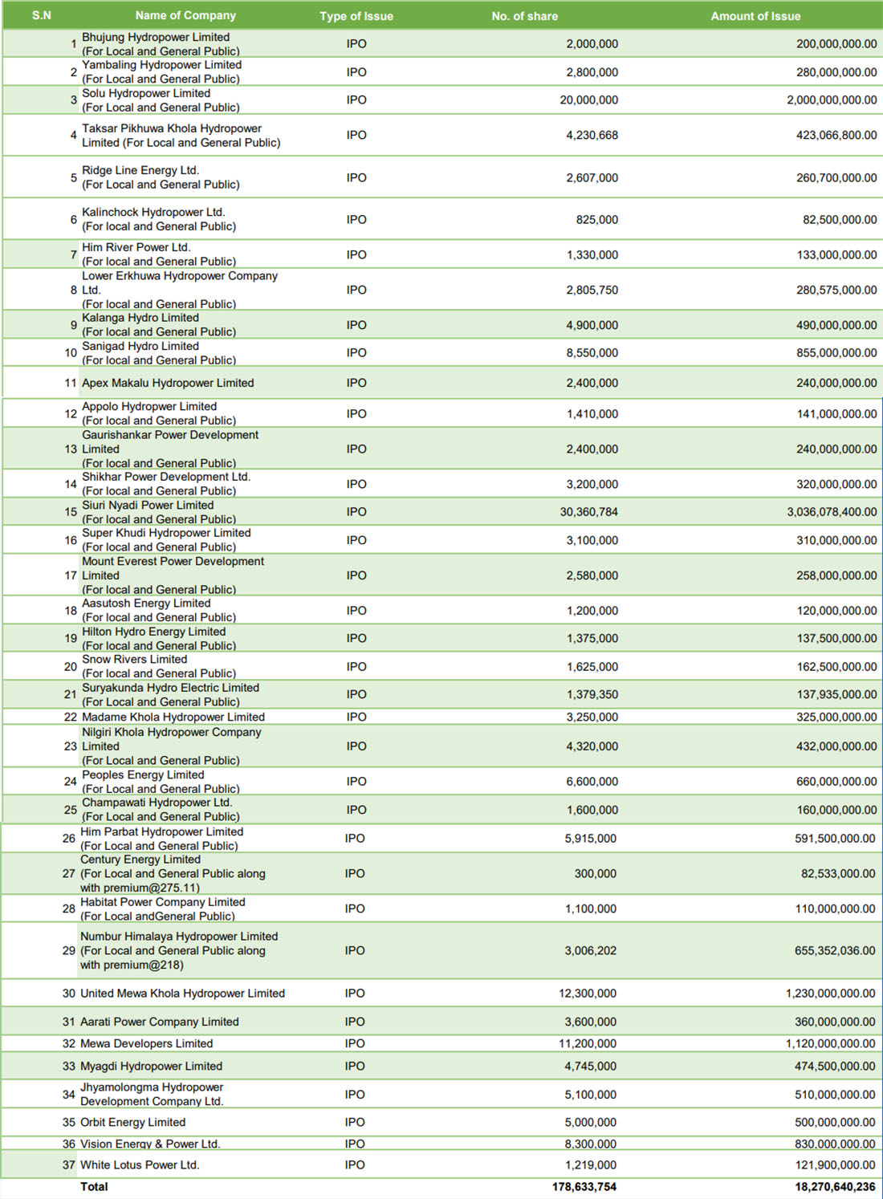
Task: Click the total amount 18,270,640,236
Action: pyautogui.click(x=835, y=1187)
